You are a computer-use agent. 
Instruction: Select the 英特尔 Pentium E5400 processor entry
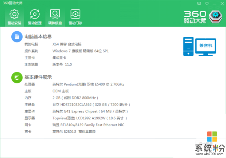[x=88, y=84]
